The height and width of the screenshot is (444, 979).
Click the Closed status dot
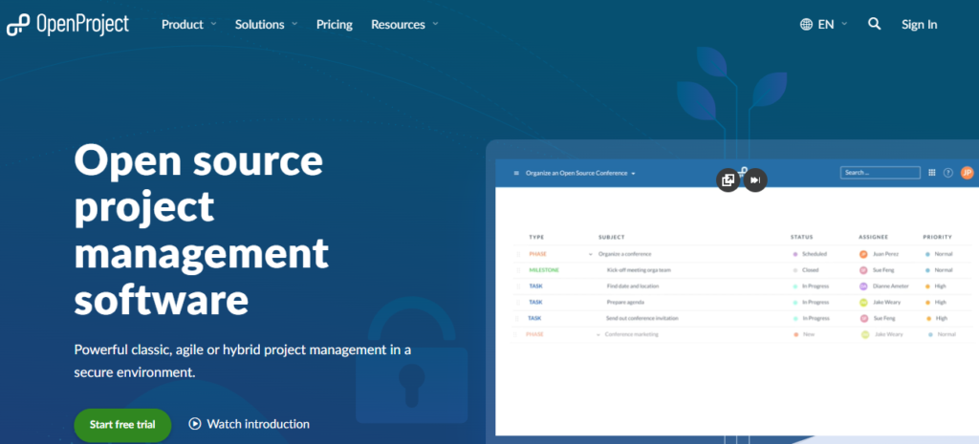pyautogui.click(x=794, y=270)
